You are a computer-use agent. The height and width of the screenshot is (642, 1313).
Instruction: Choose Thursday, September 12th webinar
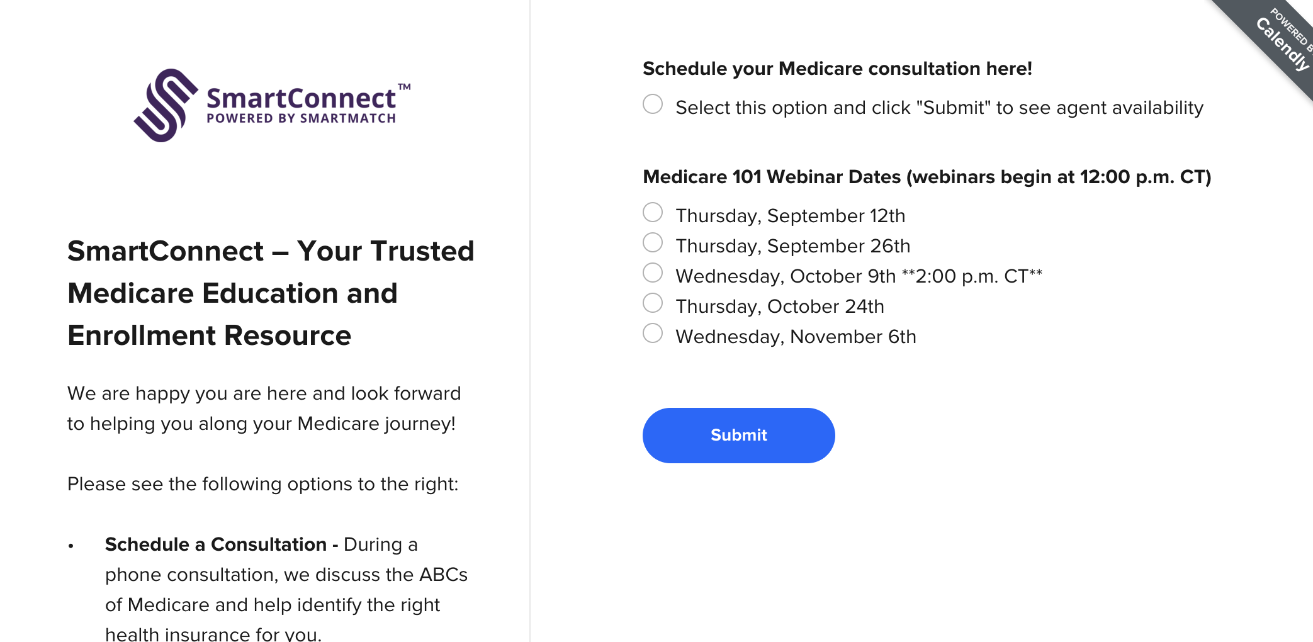[x=653, y=212]
